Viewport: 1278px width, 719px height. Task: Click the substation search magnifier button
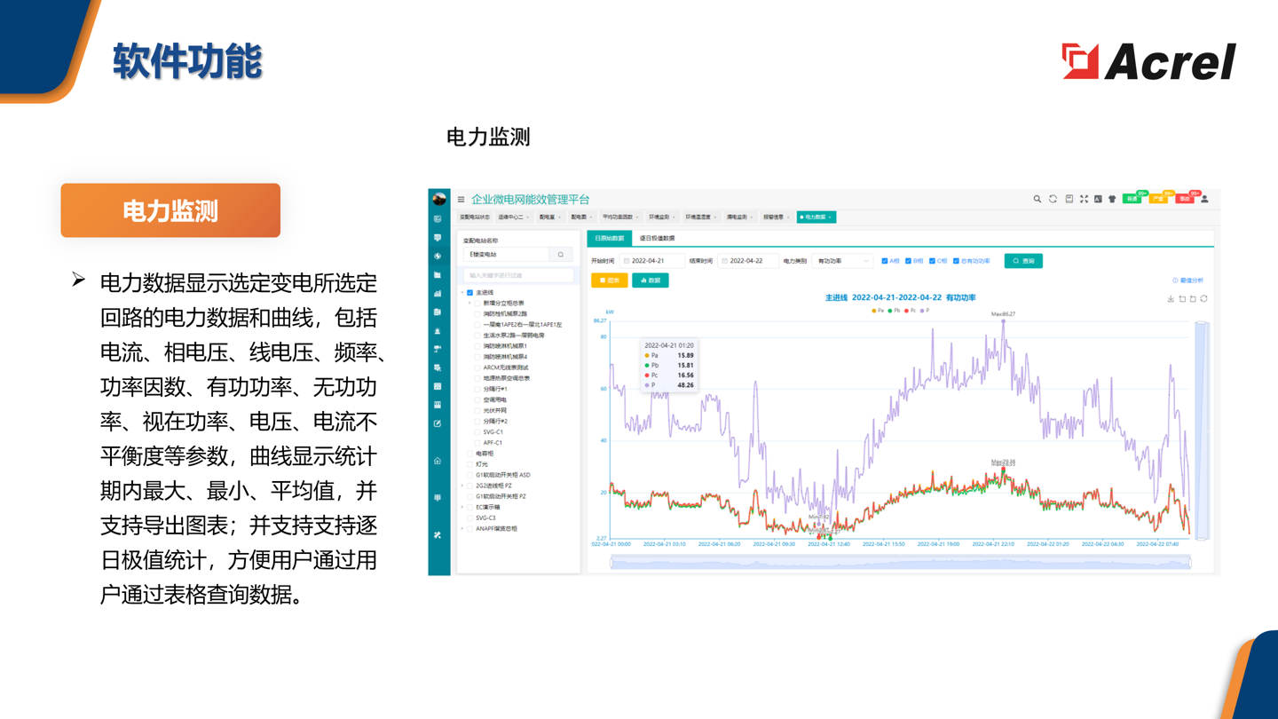pyautogui.click(x=561, y=255)
